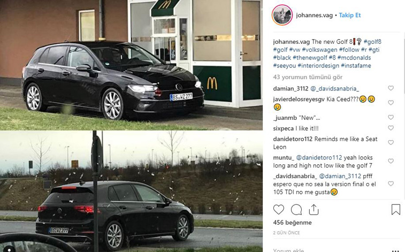405x252 pixels.
Task: Share the post using the share icon
Action: (314, 209)
